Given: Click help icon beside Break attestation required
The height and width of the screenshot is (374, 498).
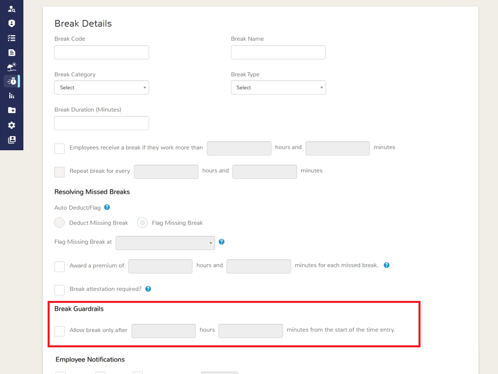Looking at the screenshot, I should [x=148, y=289].
